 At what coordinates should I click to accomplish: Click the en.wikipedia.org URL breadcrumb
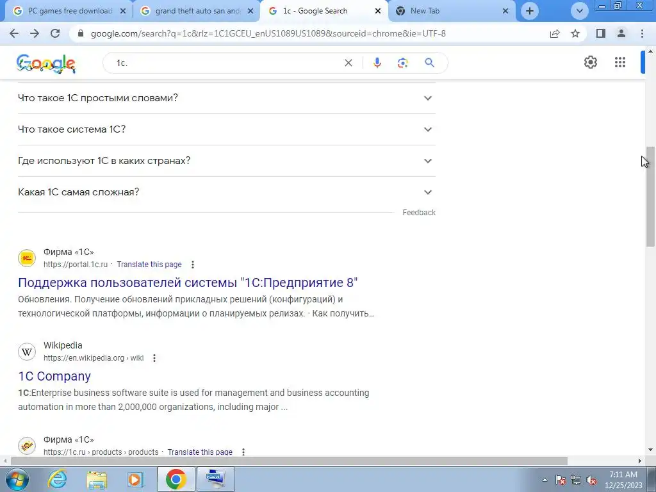(x=94, y=358)
